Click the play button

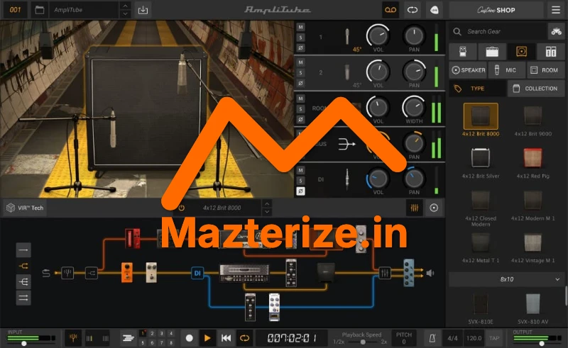pos(207,338)
